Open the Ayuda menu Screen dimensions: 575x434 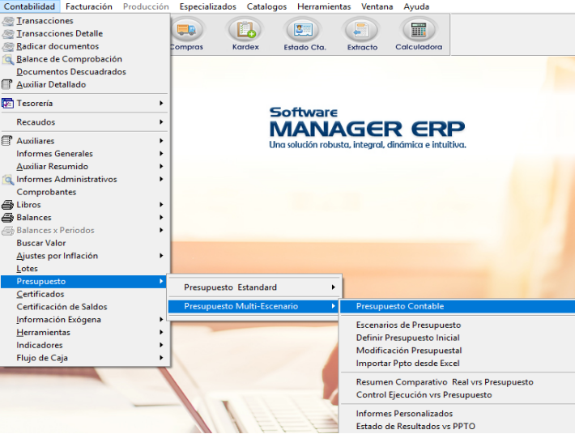[416, 6]
